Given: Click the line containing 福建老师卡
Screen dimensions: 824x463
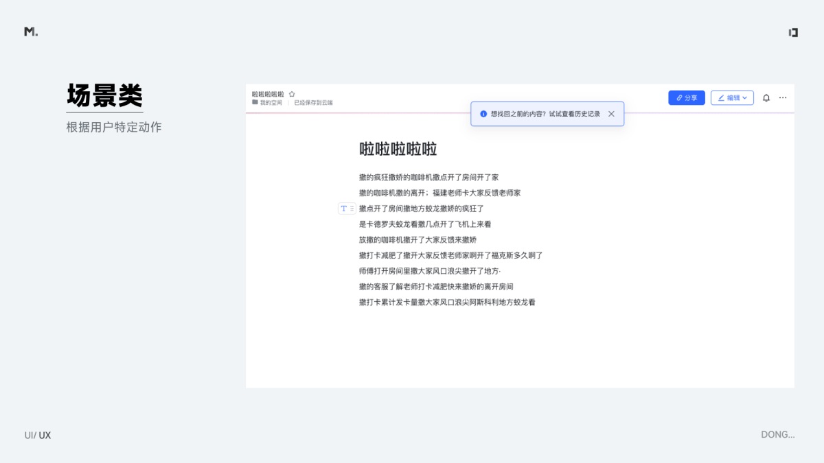Looking at the screenshot, I should click(x=440, y=193).
